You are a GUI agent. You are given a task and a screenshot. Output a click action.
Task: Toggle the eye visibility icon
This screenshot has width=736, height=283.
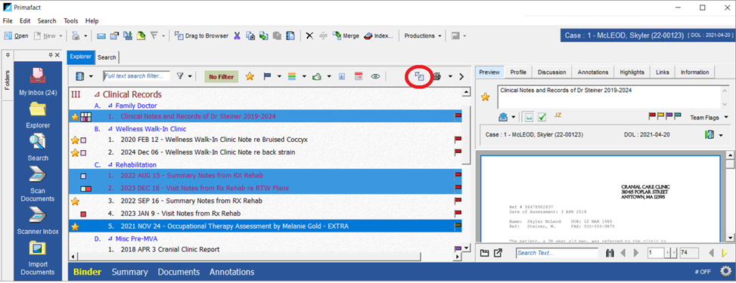(x=375, y=76)
